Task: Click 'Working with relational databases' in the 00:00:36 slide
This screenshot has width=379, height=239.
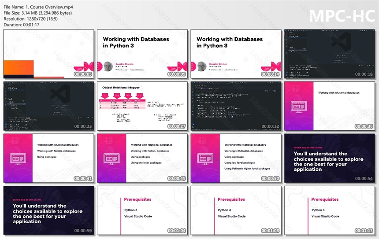Action: 339,93
